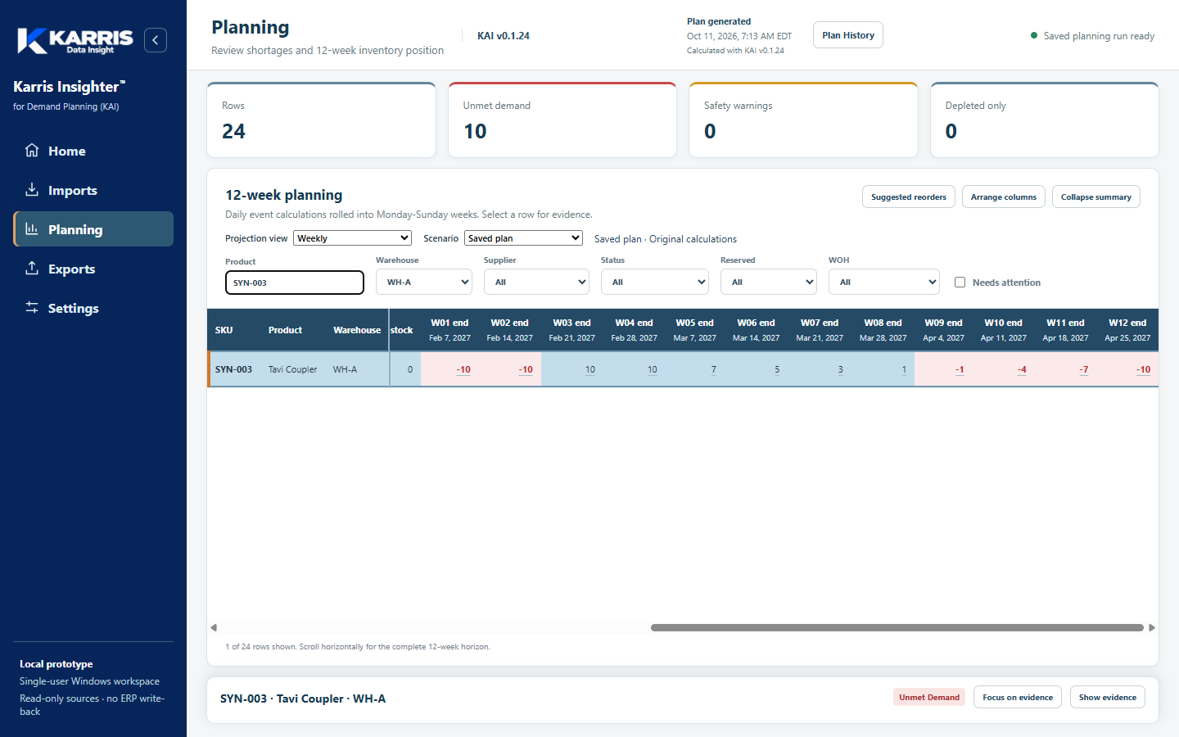
Task: Open the WOH filter dropdown
Action: (x=883, y=282)
